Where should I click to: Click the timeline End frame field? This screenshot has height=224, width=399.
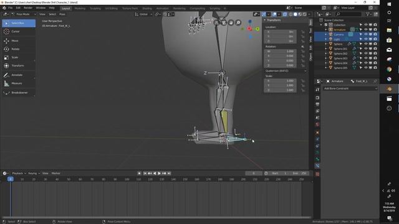(x=299, y=173)
